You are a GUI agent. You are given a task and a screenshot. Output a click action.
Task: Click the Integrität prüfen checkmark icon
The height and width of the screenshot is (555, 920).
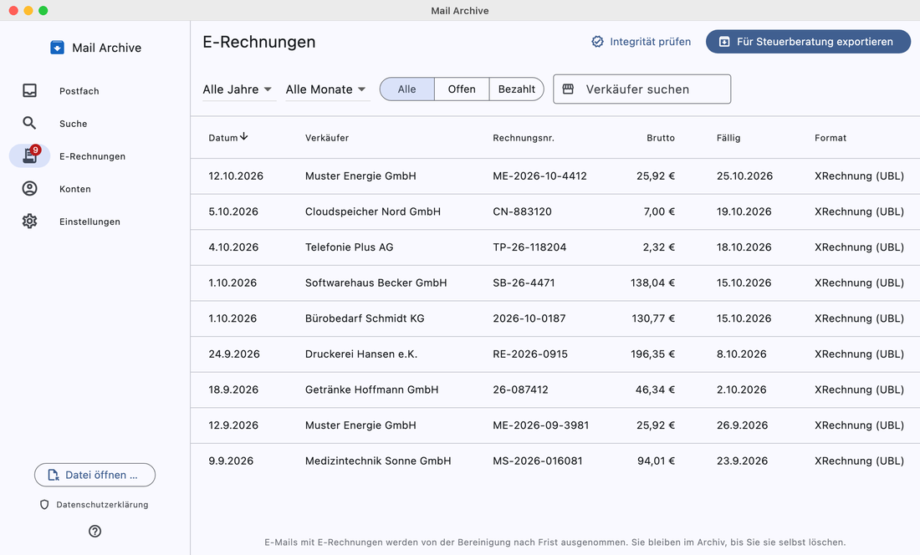[x=597, y=42]
